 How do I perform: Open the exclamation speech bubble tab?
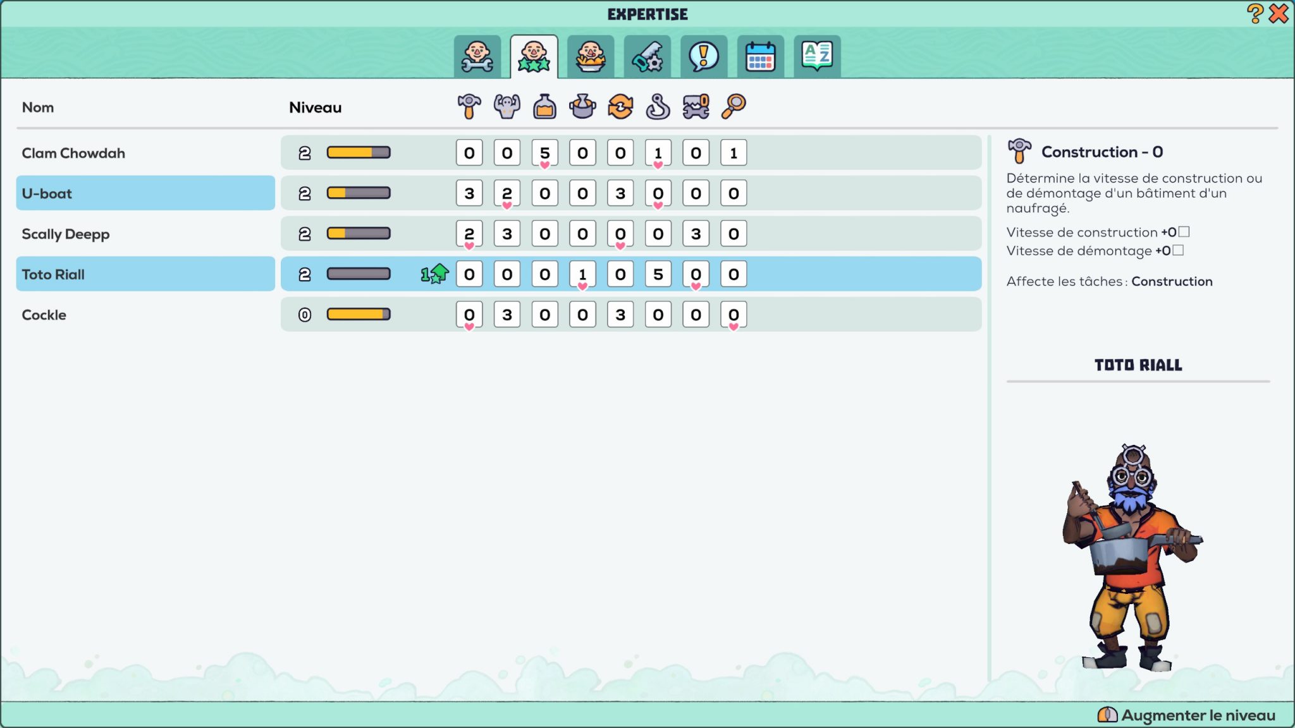pyautogui.click(x=704, y=57)
